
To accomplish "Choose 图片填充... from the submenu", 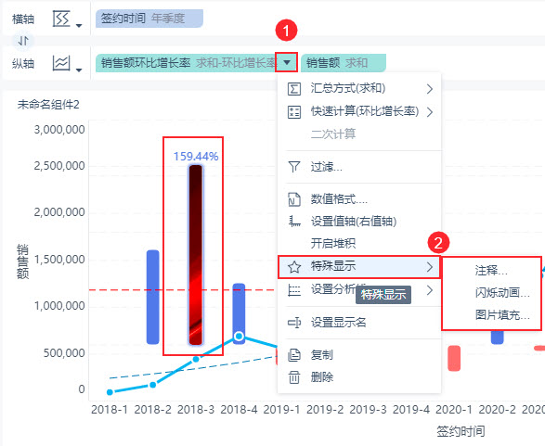I will click(502, 315).
